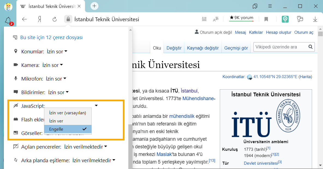Click the translate page icon
Image resolution: width=323 pixels, height=169 pixels.
[x=216, y=19]
